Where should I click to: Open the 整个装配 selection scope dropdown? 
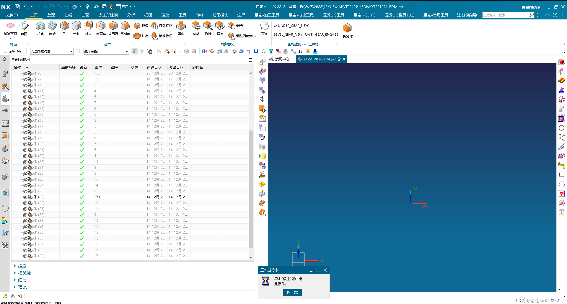tap(106, 51)
